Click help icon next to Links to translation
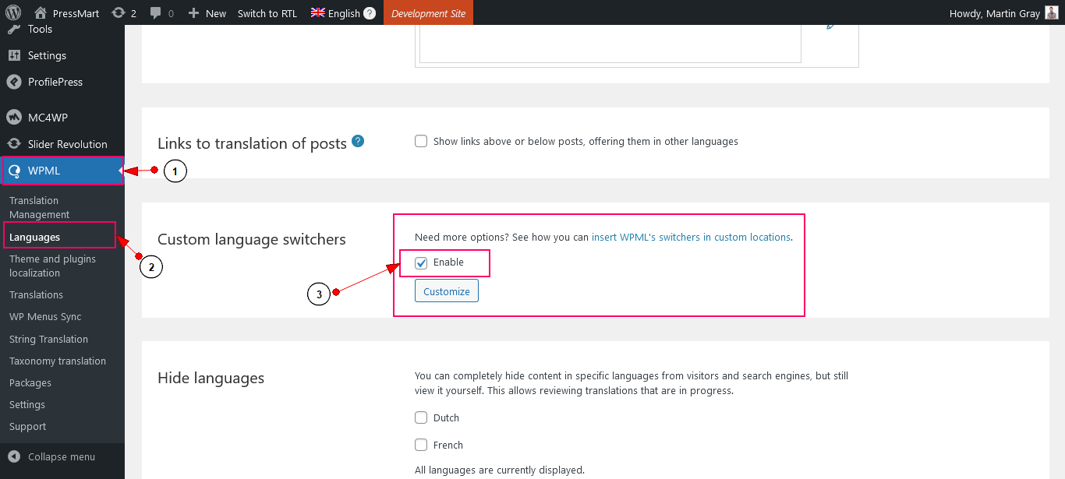This screenshot has width=1065, height=479. [358, 141]
